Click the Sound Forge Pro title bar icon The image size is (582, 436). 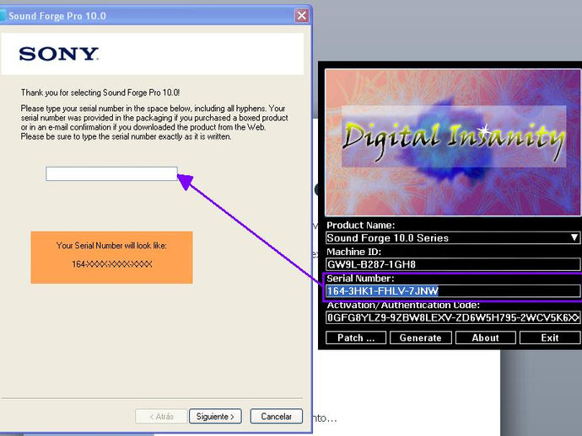[3, 16]
